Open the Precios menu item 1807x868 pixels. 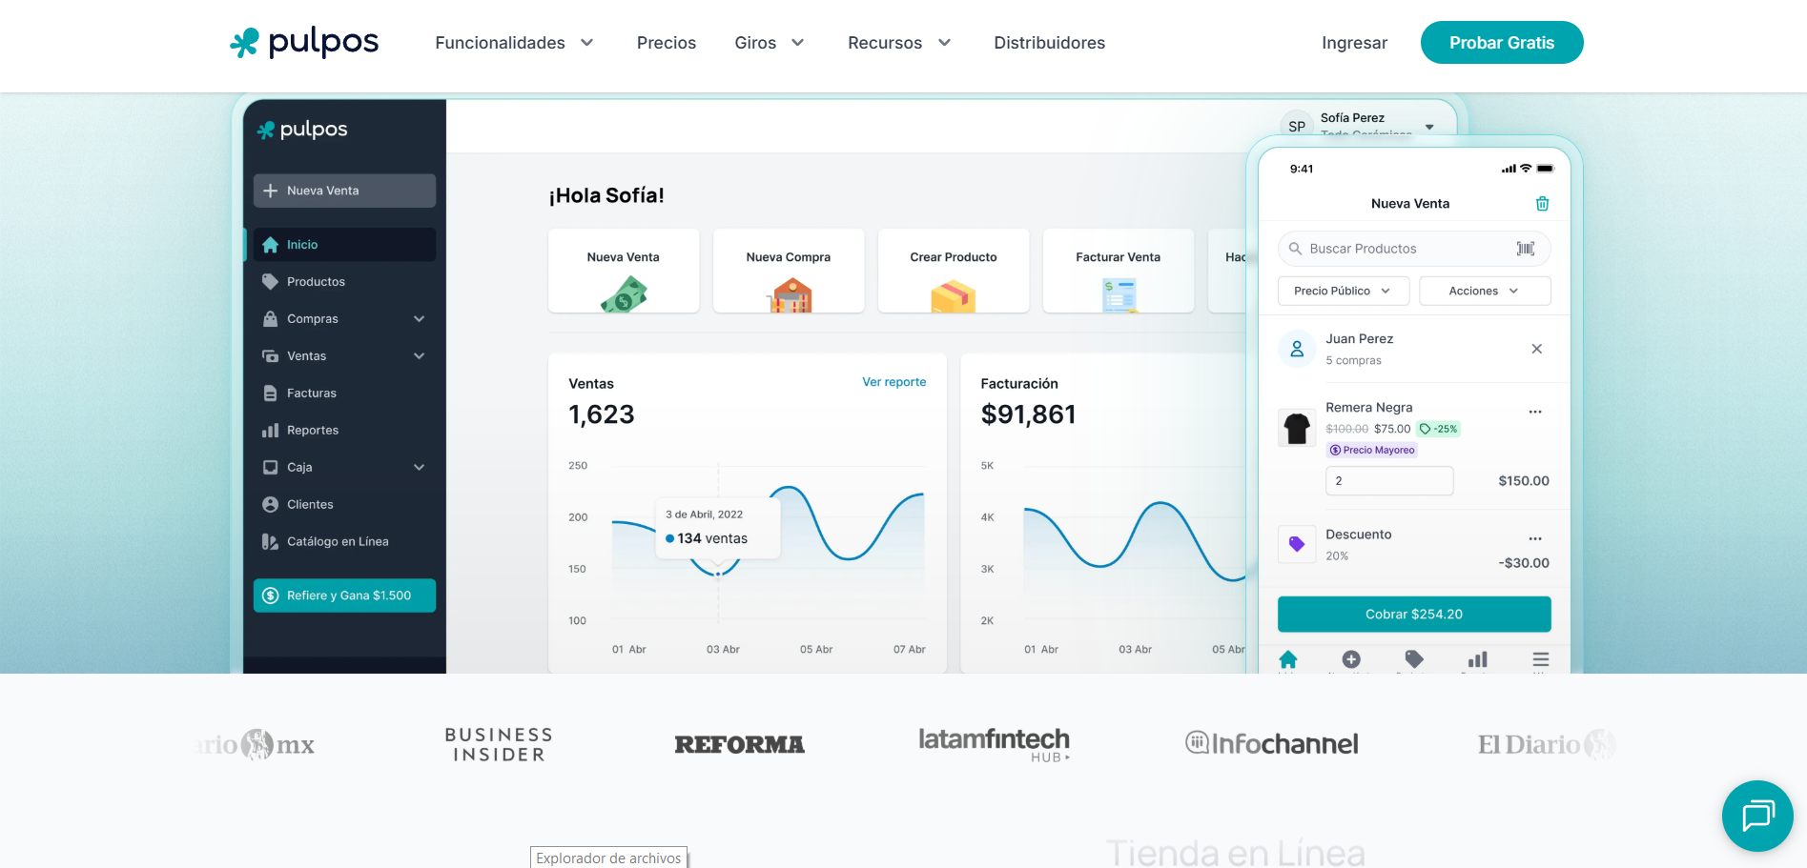(x=666, y=43)
